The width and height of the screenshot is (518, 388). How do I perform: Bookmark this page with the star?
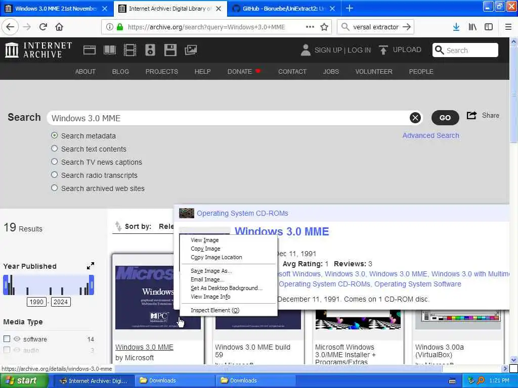tap(324, 27)
